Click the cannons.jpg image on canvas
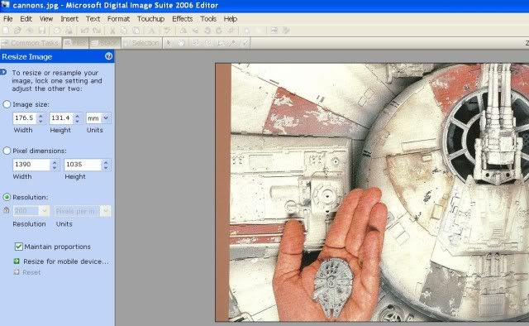The height and width of the screenshot is (326, 529). pos(372,192)
